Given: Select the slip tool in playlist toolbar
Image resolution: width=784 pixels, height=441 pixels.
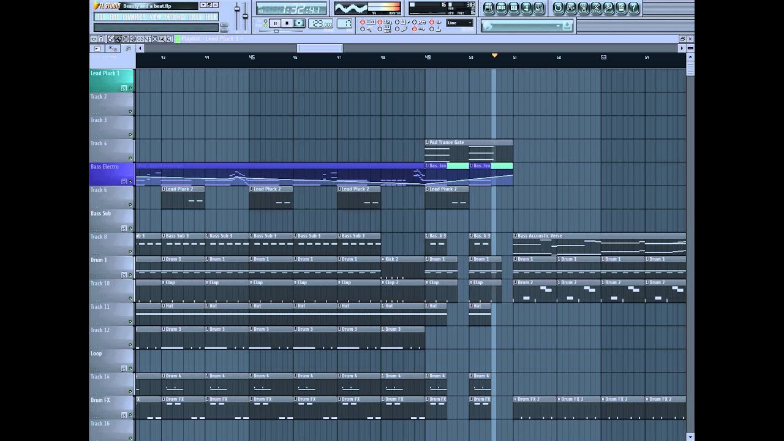Looking at the screenshot, I should pos(140,39).
